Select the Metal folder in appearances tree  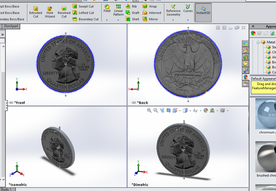(268, 42)
